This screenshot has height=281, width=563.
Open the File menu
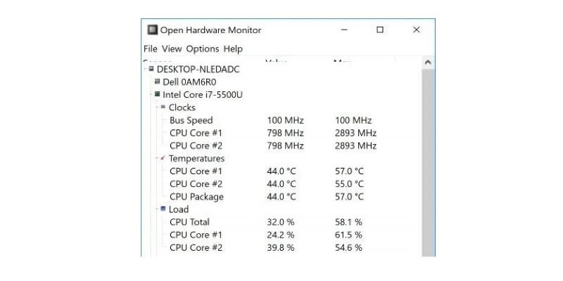pos(151,48)
